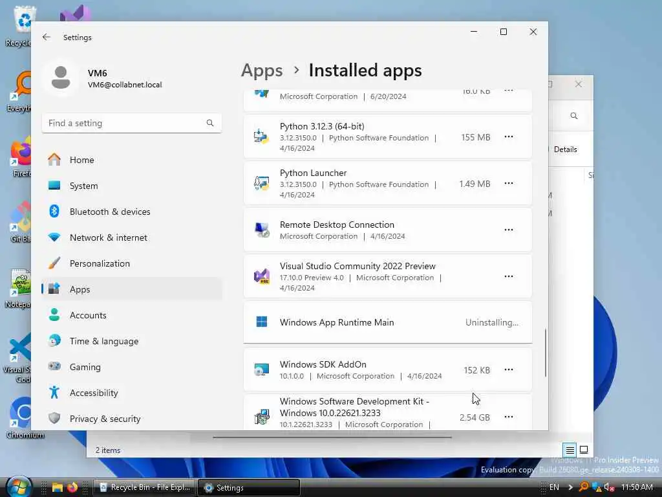The image size is (662, 497).
Task: Go back with the Settings back arrow
Action: coord(47,37)
